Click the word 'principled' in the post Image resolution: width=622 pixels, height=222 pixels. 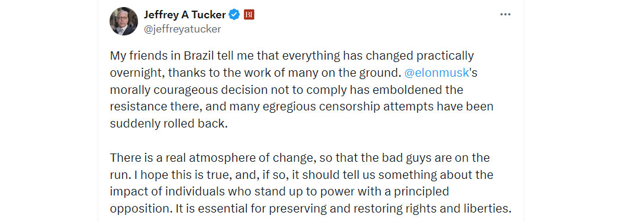tap(422, 192)
